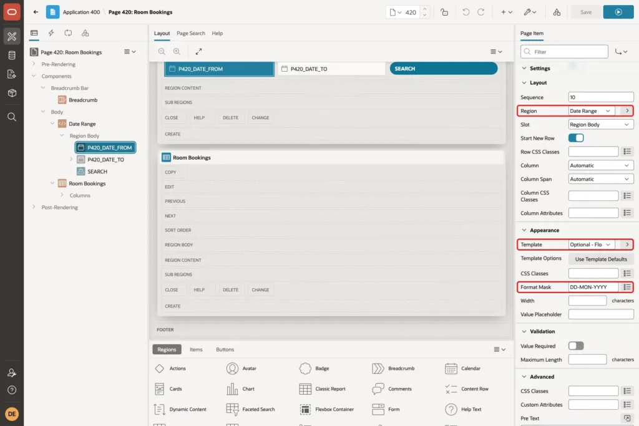Image resolution: width=639 pixels, height=426 pixels.
Task: Run the page with the play icon
Action: pyautogui.click(x=618, y=12)
